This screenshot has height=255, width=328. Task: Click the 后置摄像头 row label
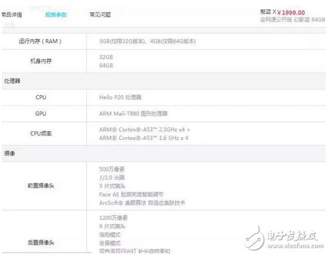[x=41, y=242]
